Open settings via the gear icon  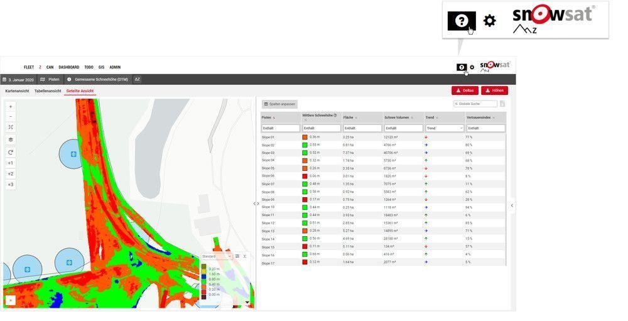coord(472,67)
